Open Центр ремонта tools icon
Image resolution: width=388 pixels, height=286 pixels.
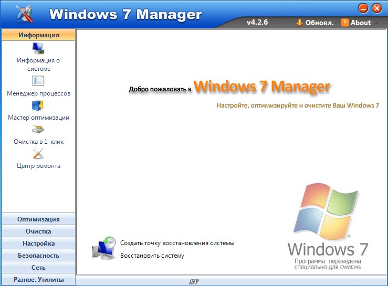[x=38, y=154]
